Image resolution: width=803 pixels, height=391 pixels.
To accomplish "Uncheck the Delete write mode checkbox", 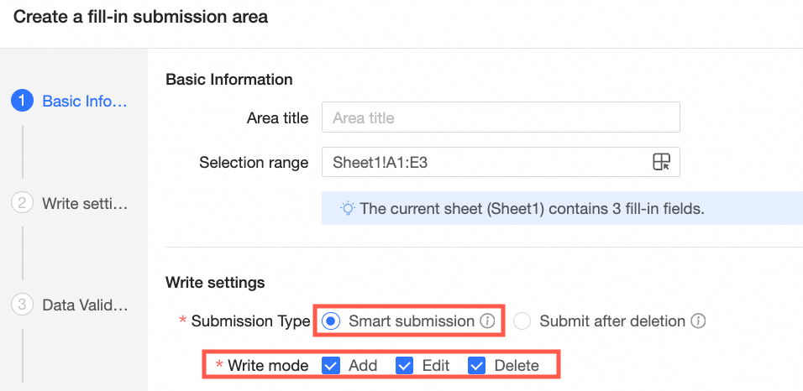I will click(477, 366).
